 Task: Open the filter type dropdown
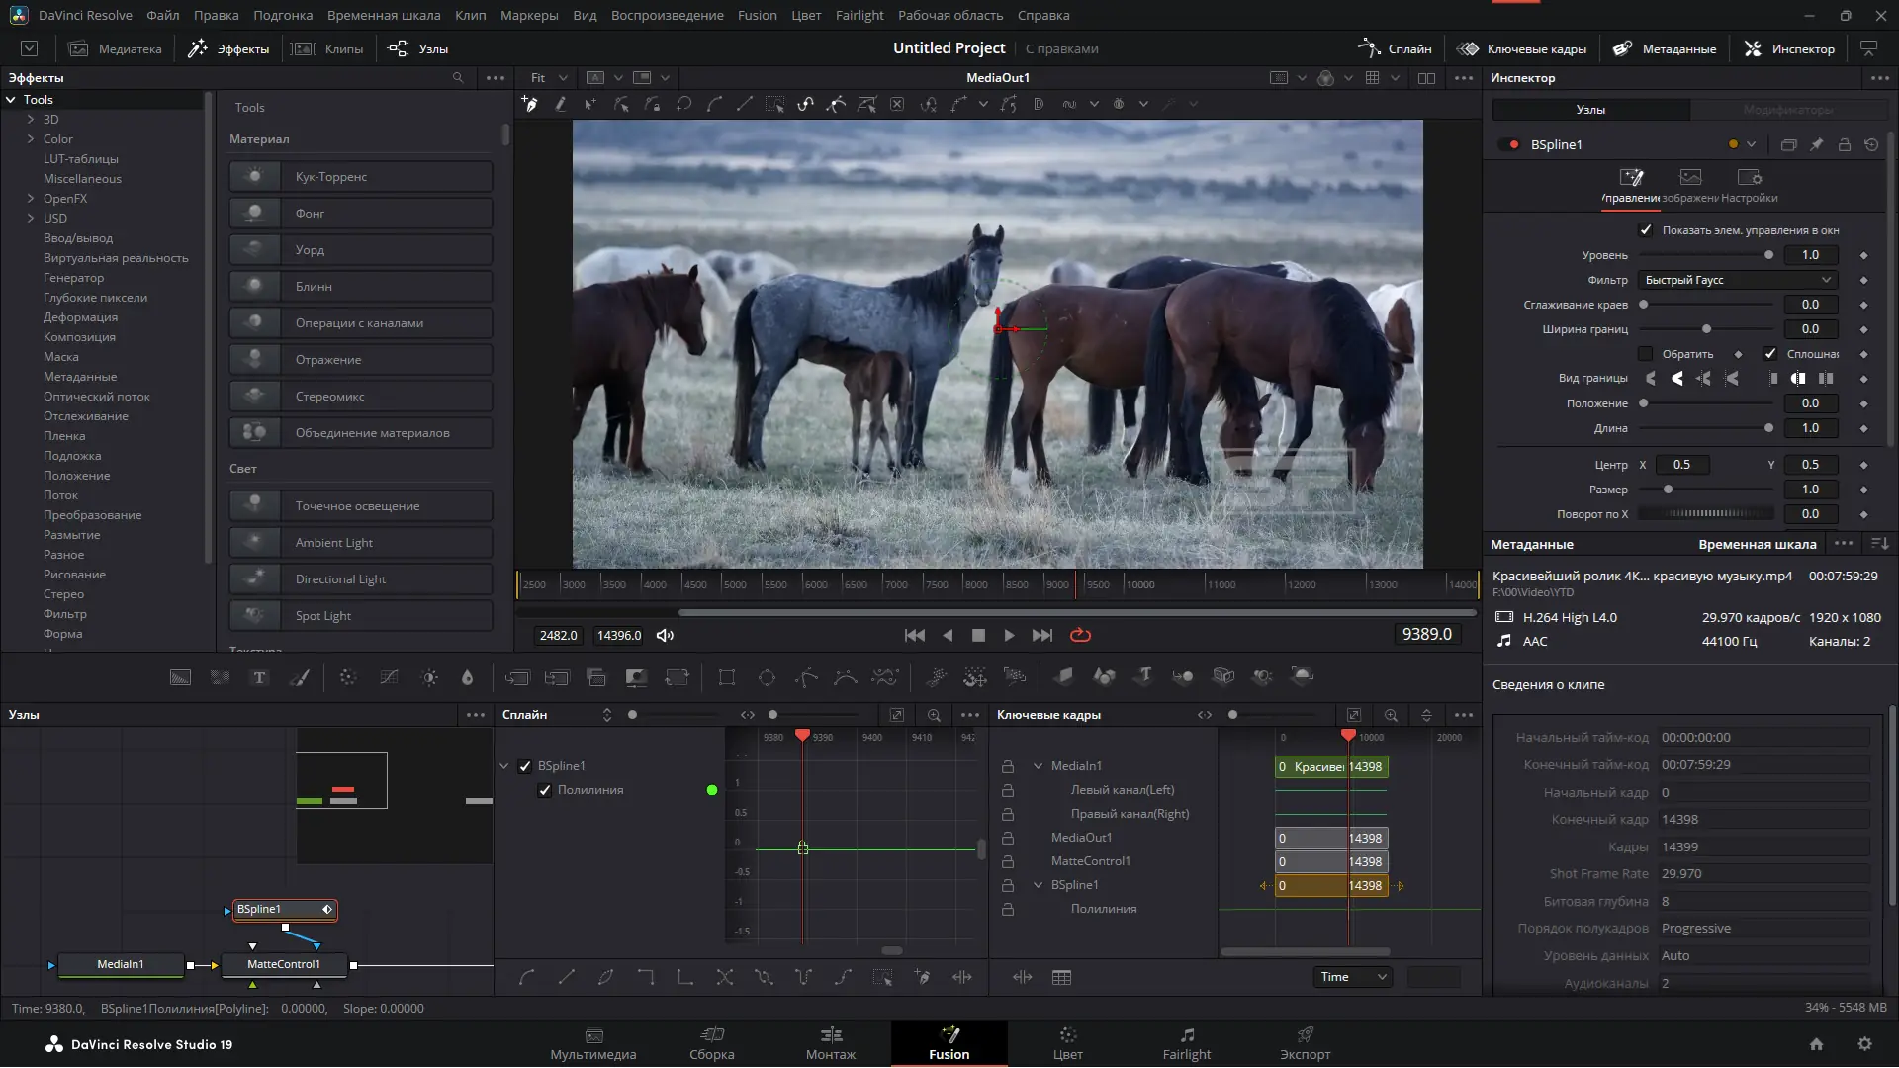point(1737,280)
